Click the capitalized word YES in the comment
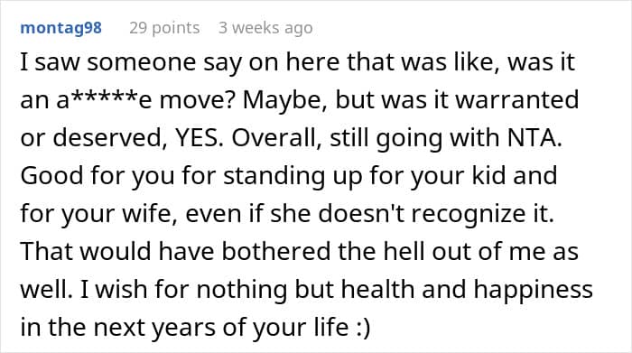 [196, 138]
